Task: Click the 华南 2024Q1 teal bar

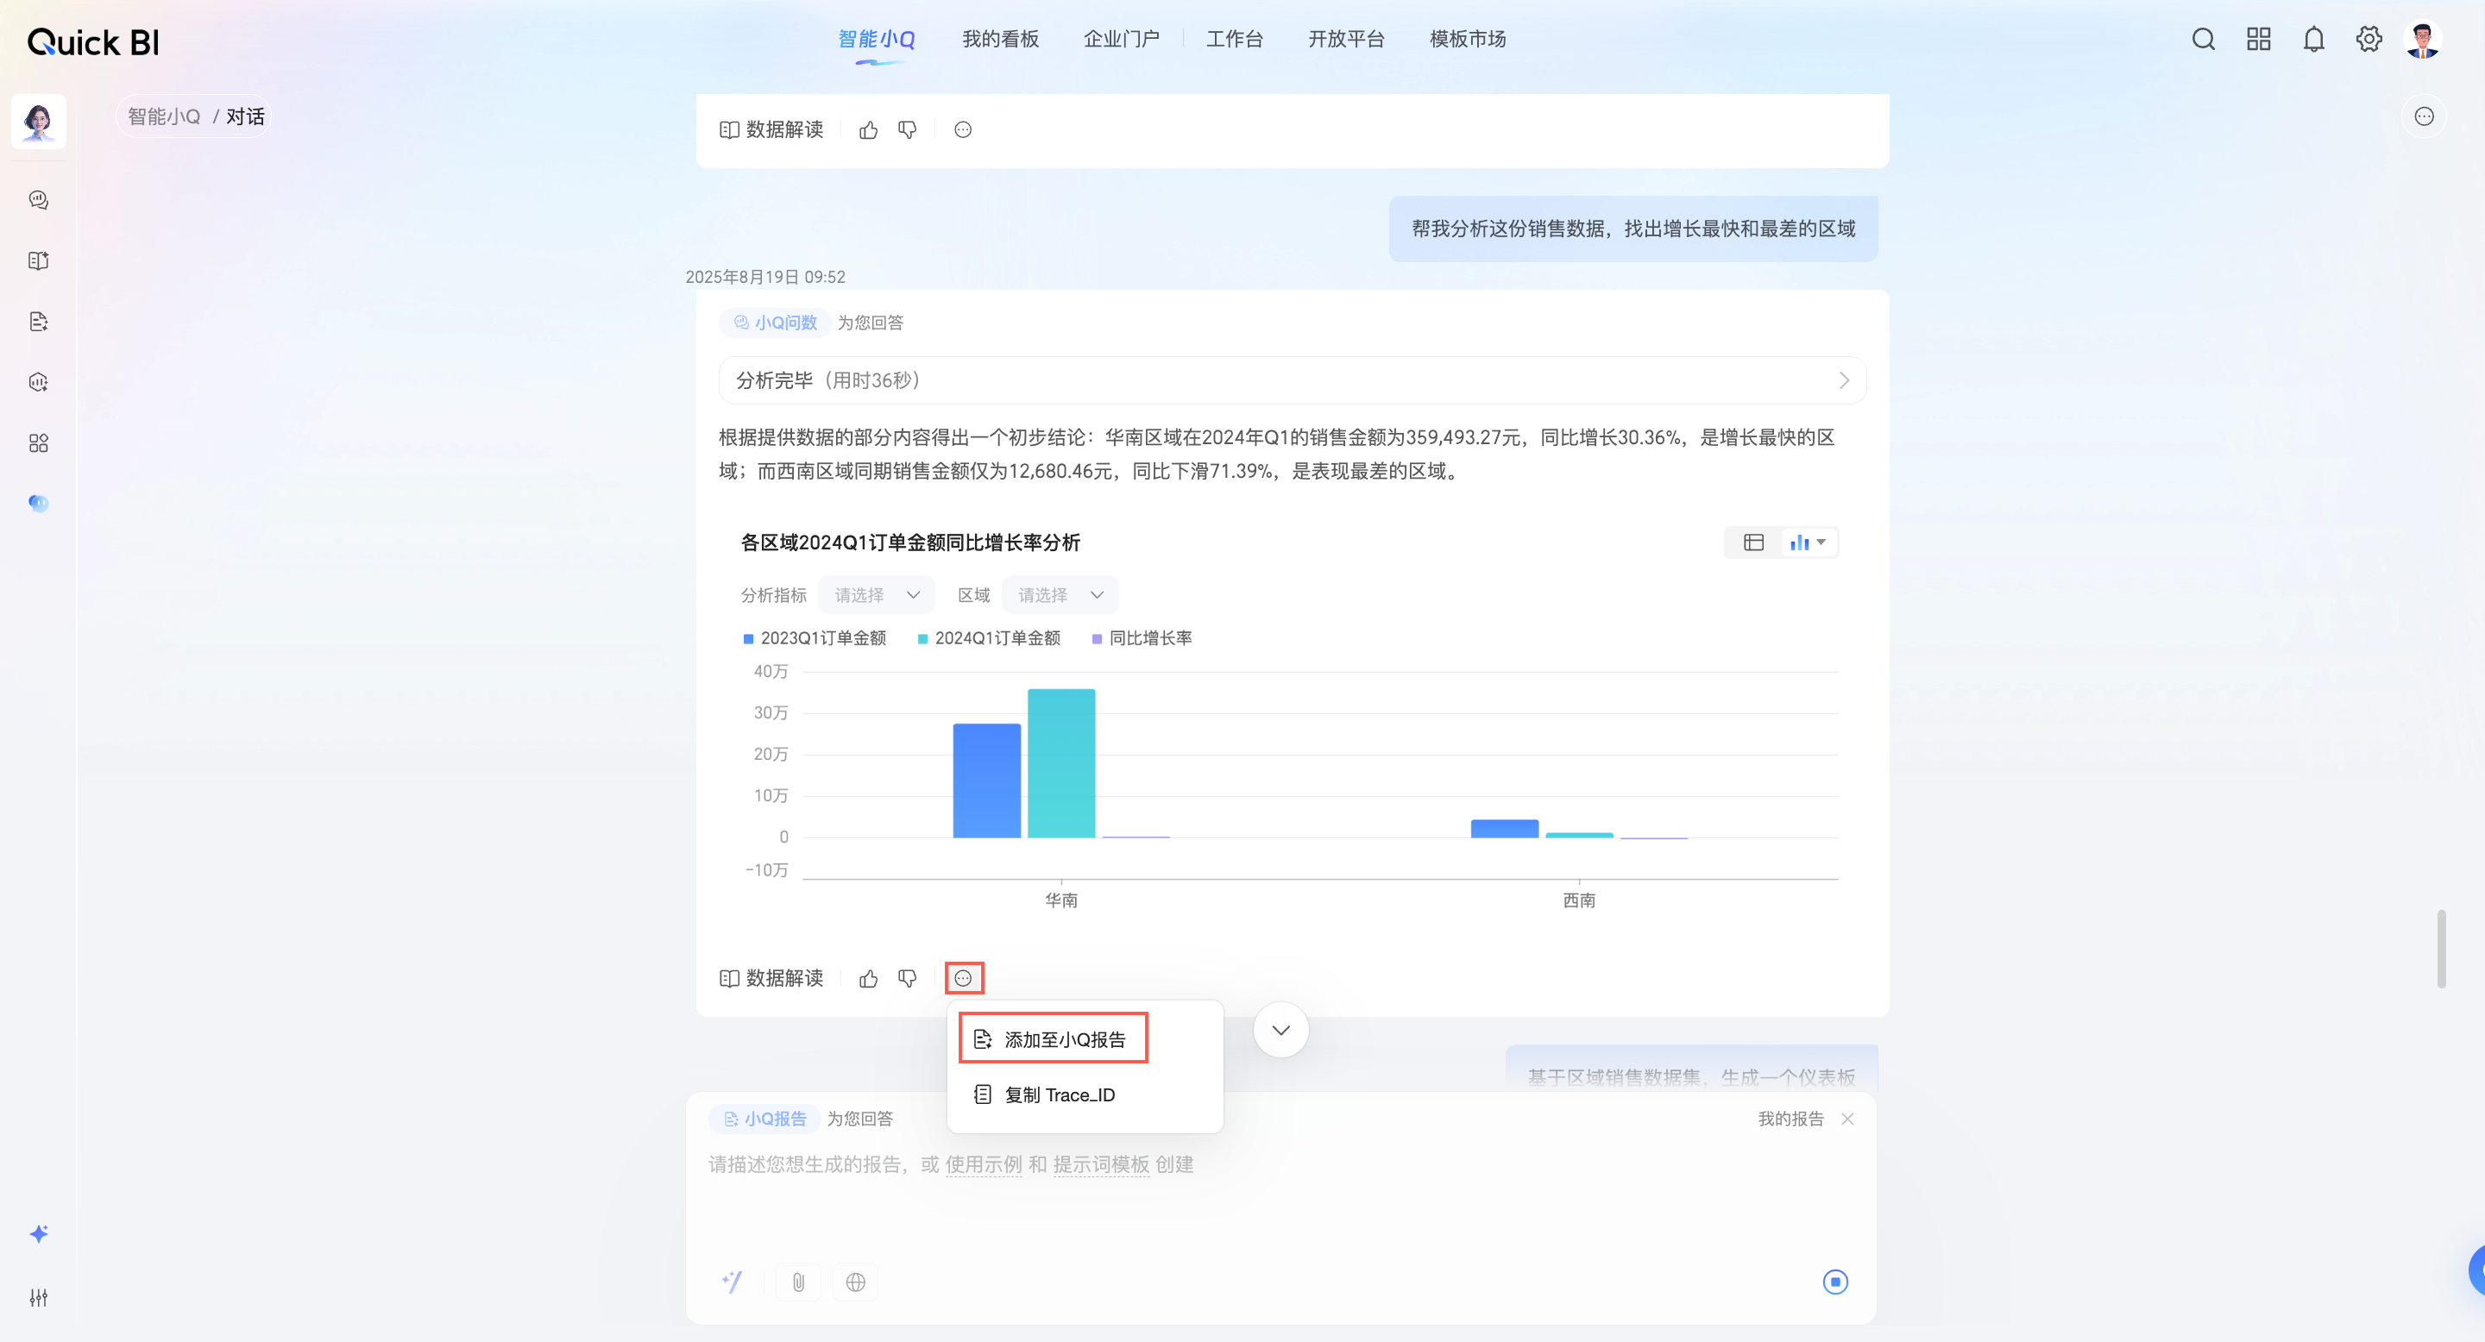Action: click(x=1061, y=763)
